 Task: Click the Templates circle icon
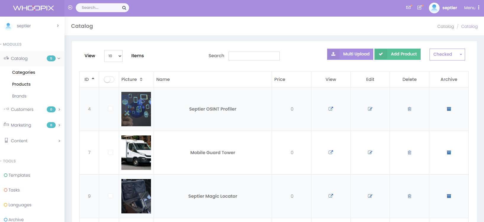[x=6, y=175]
